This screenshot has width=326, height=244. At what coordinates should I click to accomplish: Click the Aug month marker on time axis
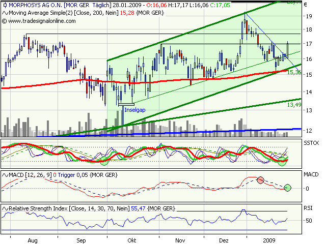34,238
